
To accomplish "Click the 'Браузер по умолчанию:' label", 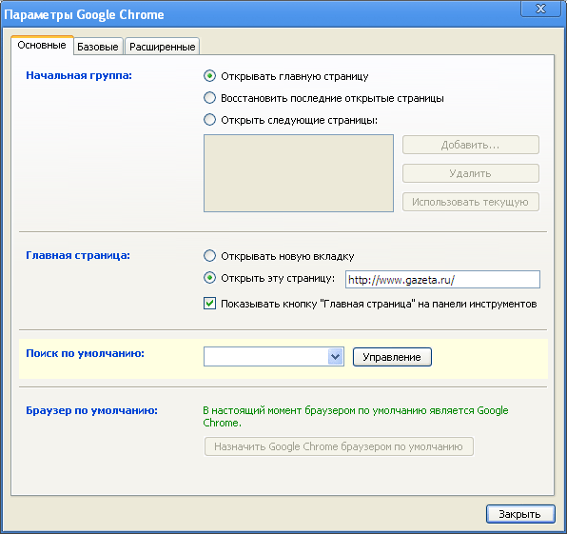I will pos(91,410).
